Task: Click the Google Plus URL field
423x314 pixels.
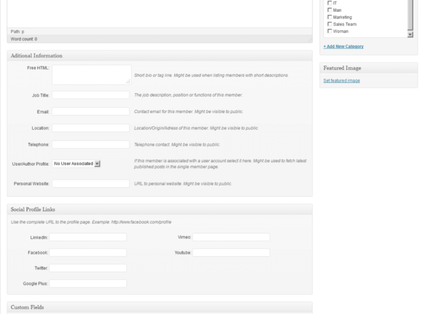Action: (88, 284)
